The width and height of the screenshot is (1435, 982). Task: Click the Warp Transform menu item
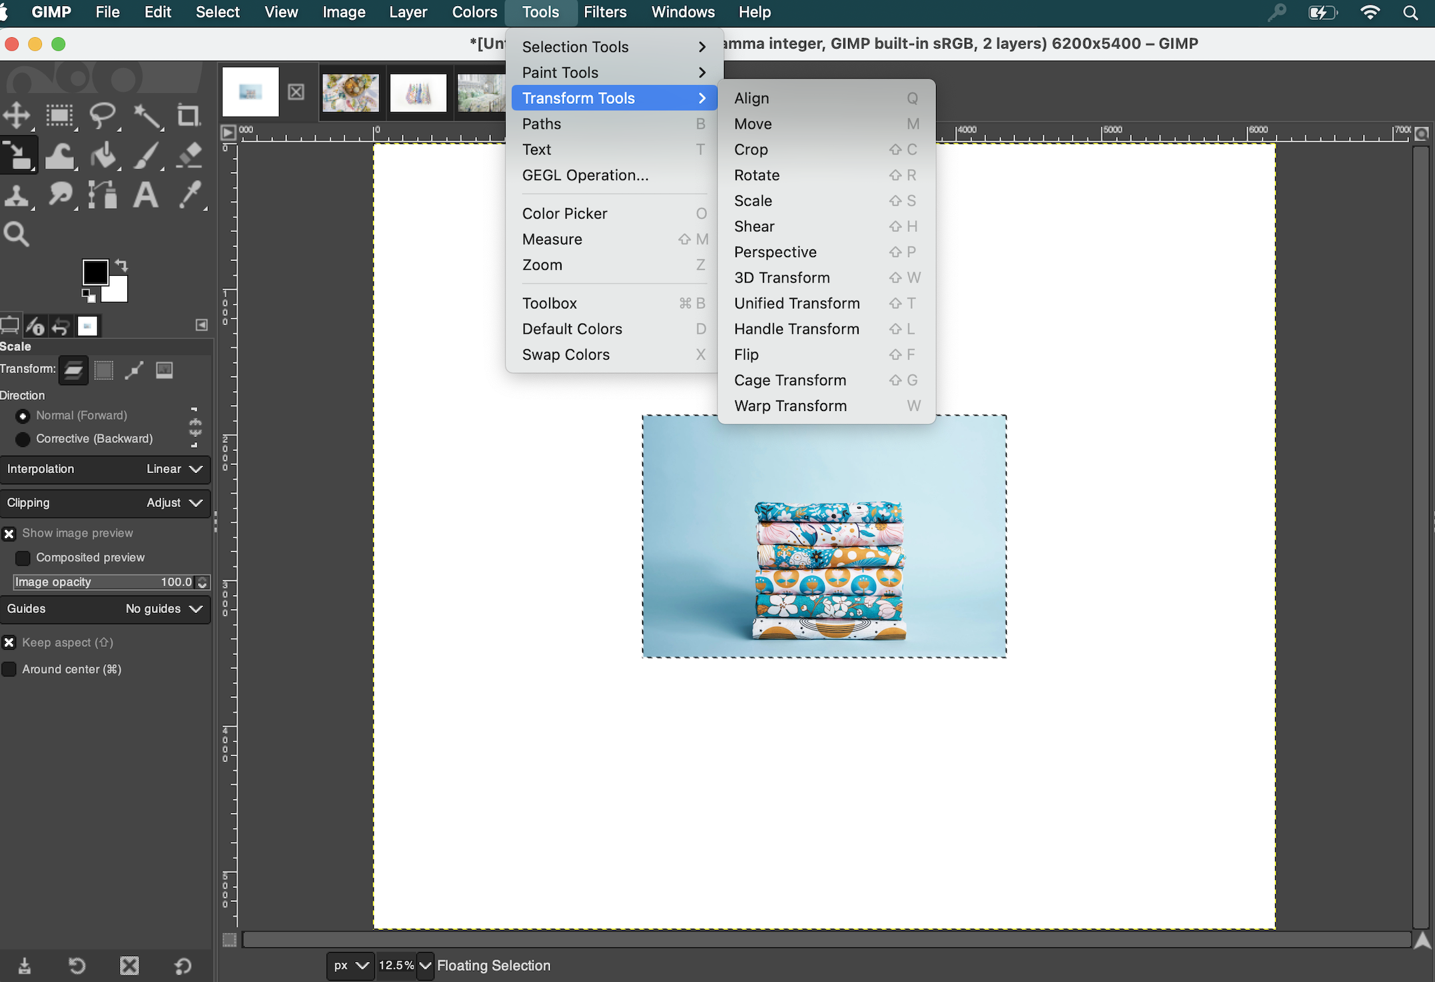point(791,406)
